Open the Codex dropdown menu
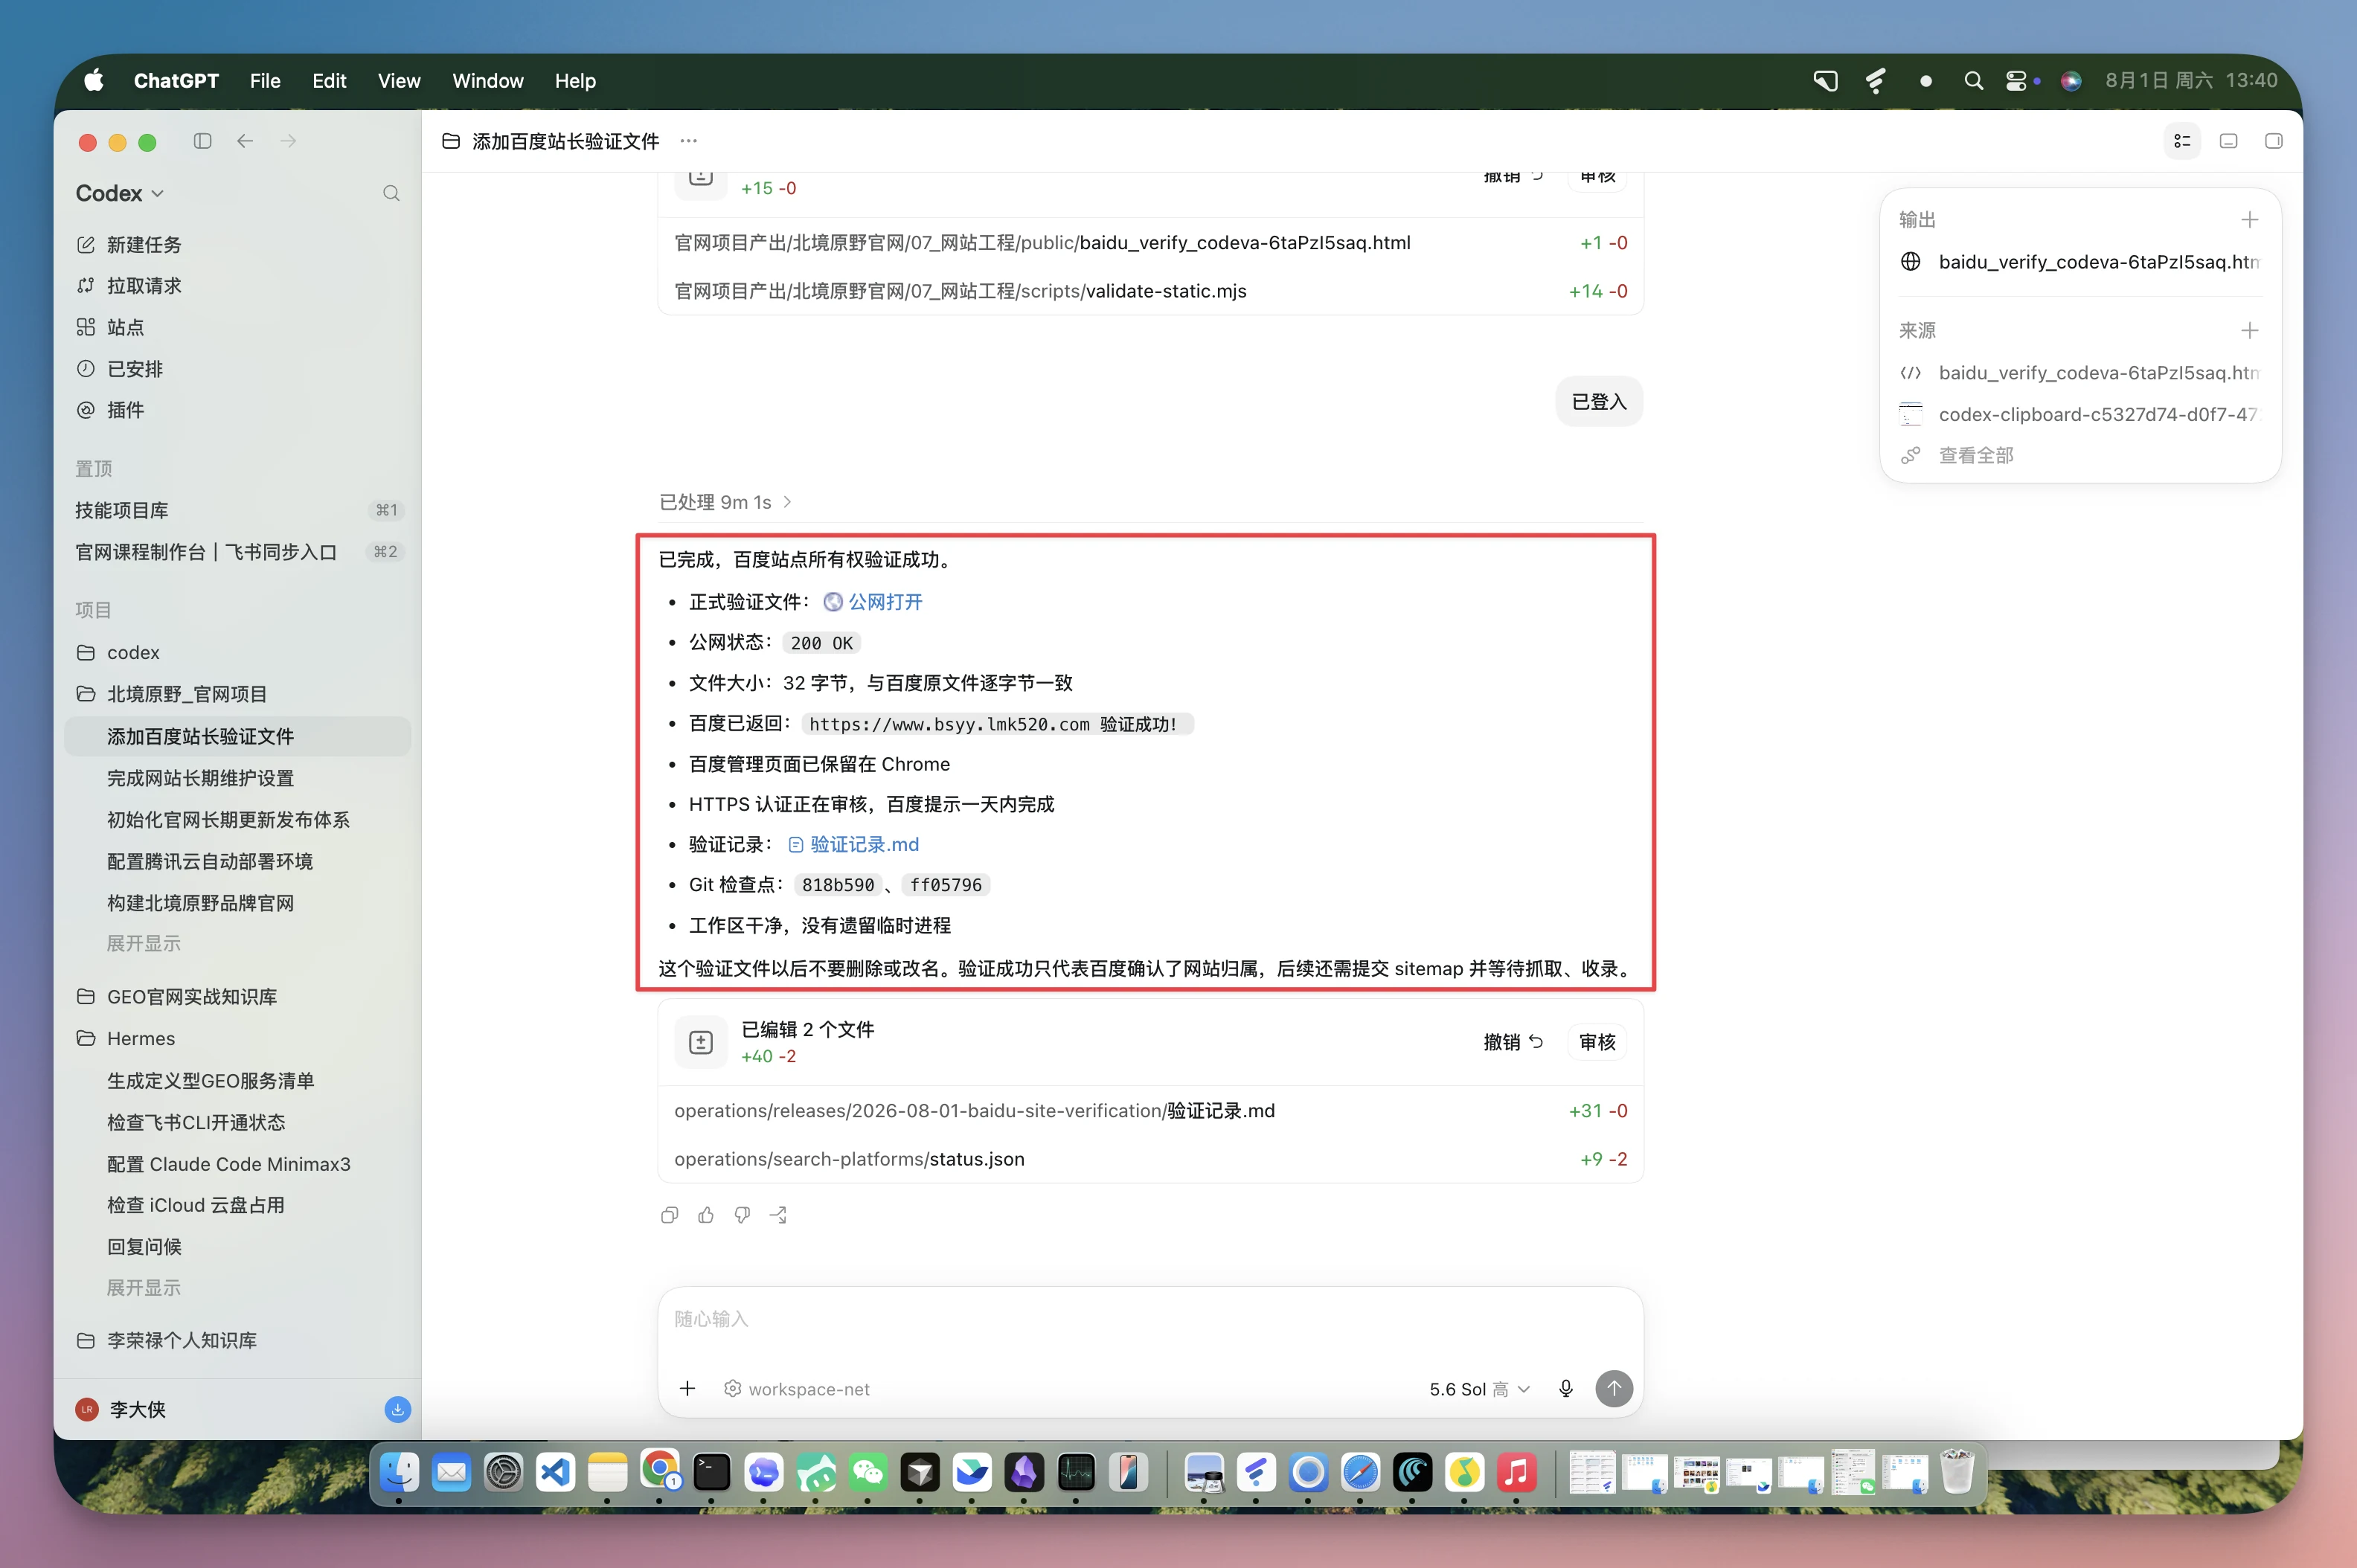2357x1568 pixels. coord(119,193)
